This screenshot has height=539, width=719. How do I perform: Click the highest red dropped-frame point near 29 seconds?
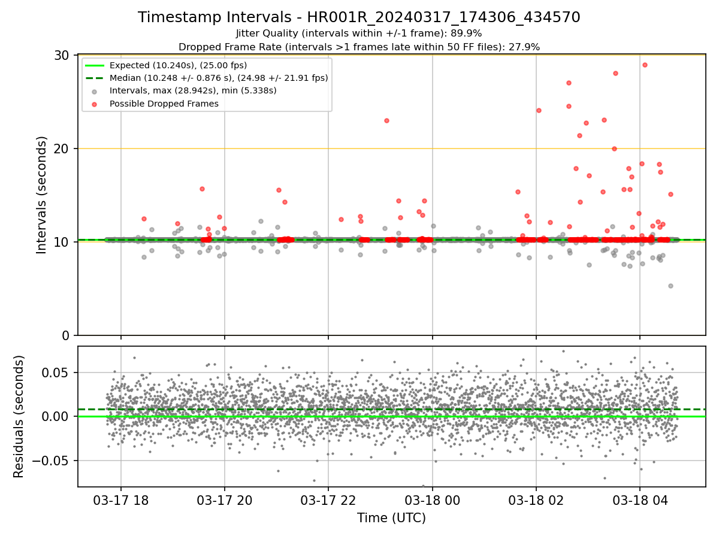click(x=645, y=65)
